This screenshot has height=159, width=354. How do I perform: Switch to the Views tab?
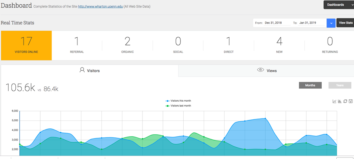point(266,71)
